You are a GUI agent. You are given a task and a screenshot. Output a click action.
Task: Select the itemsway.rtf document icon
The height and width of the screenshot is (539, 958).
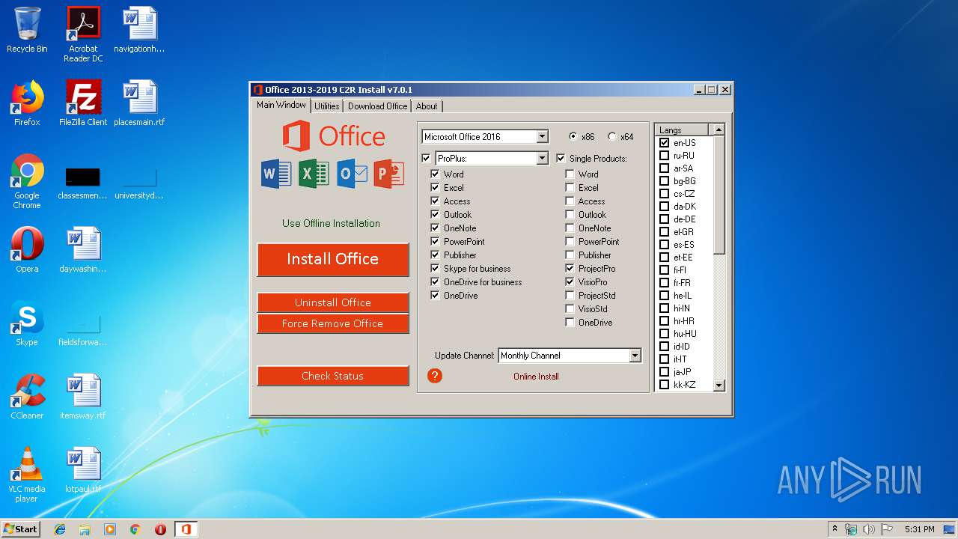83,397
